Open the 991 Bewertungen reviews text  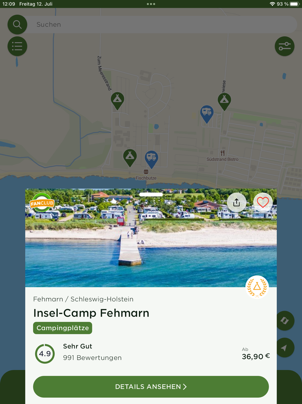click(x=92, y=358)
